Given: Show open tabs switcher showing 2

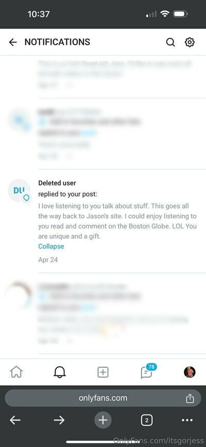Looking at the screenshot, I should point(147,420).
